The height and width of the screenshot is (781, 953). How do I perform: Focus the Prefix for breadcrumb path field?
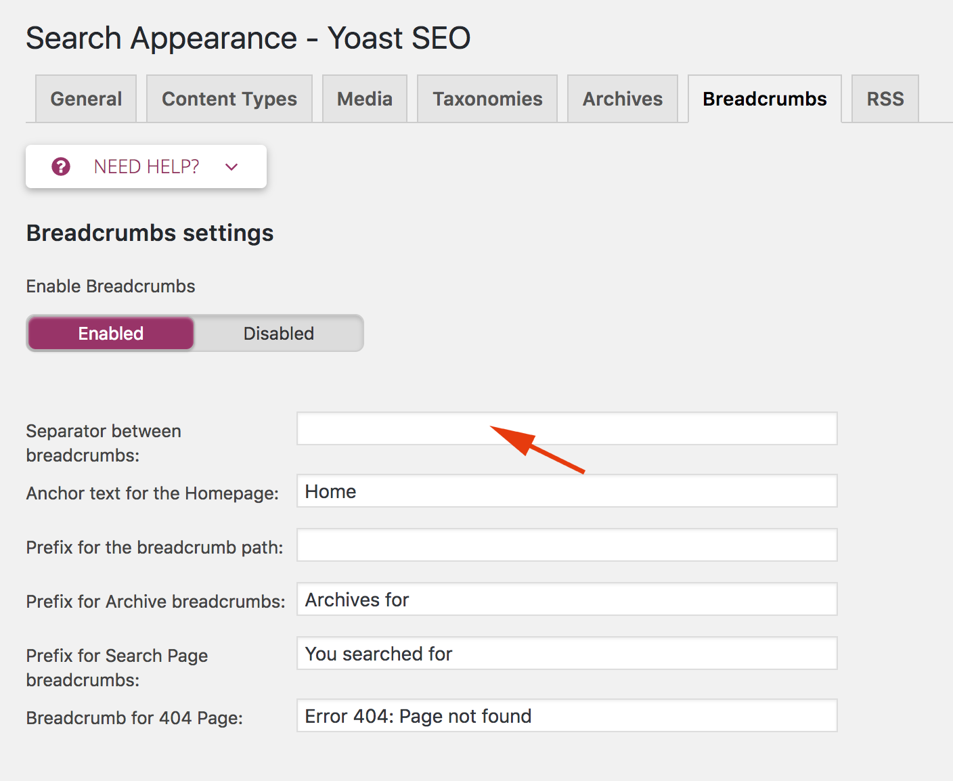567,545
